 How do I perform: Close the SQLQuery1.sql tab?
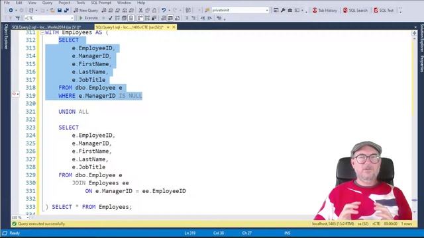pyautogui.click(x=174, y=27)
